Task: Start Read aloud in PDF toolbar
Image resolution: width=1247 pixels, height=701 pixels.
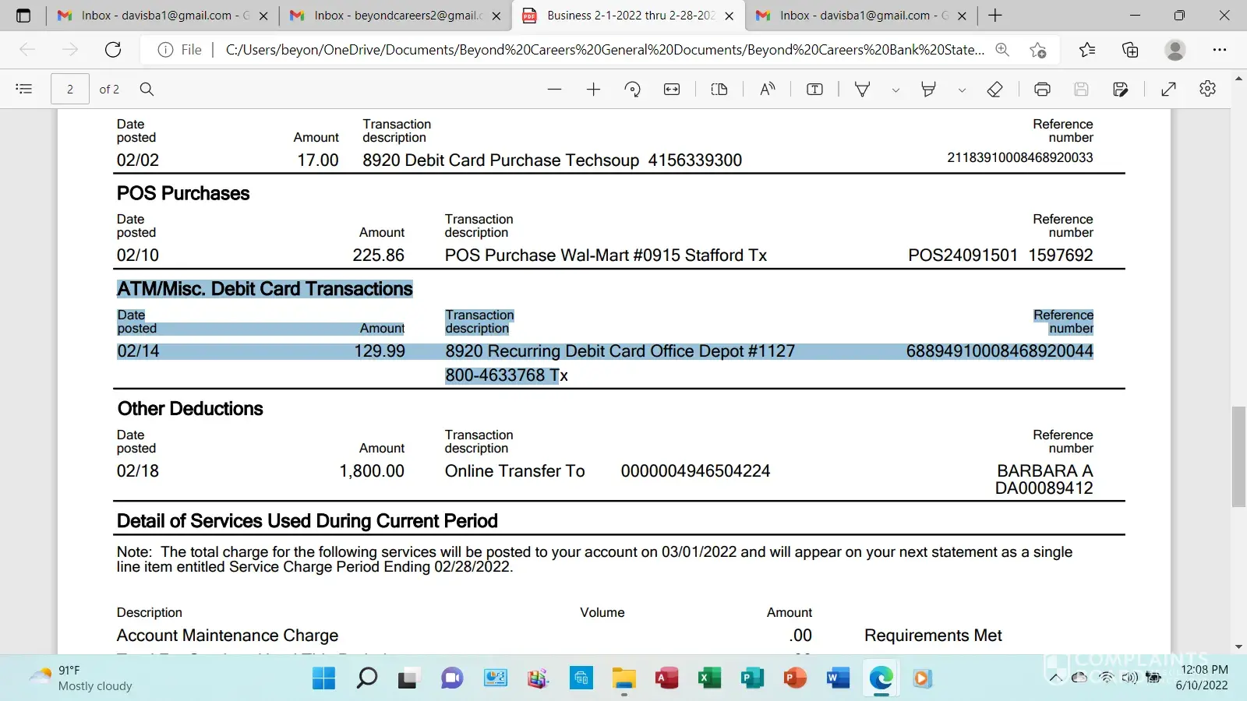Action: pyautogui.click(x=768, y=90)
